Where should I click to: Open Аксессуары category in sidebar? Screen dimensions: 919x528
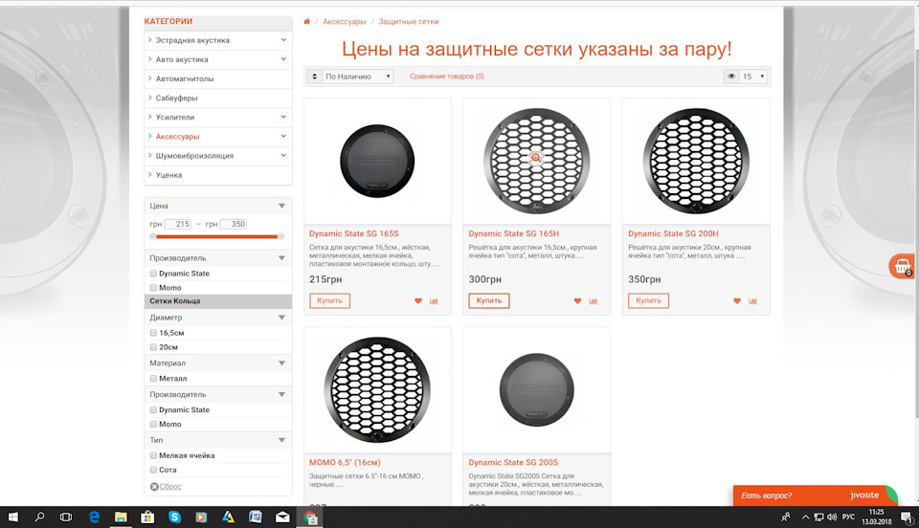[x=178, y=137]
